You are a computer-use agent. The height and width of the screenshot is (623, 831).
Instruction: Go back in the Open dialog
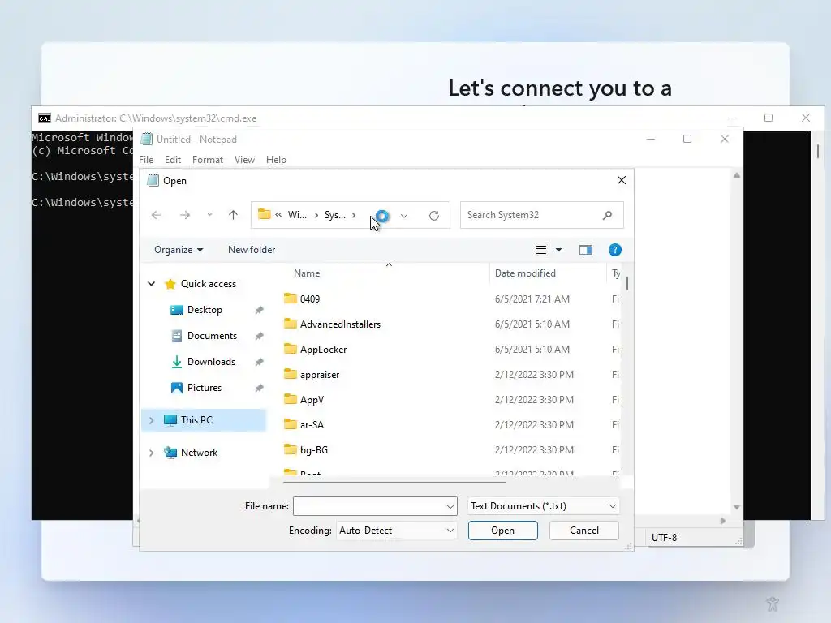(x=157, y=215)
